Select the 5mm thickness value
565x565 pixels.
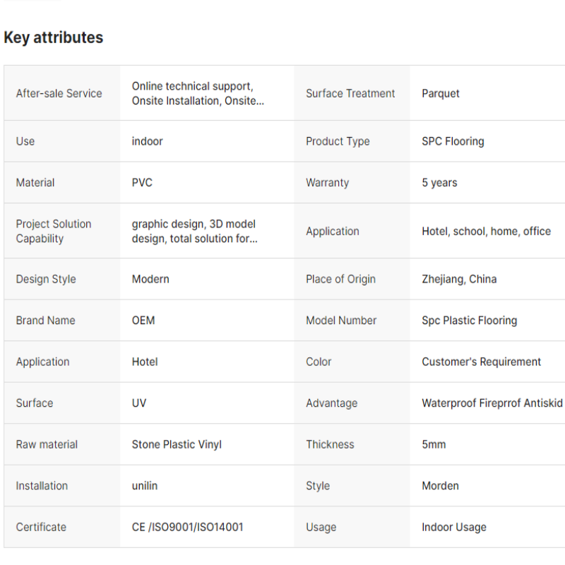click(x=434, y=444)
